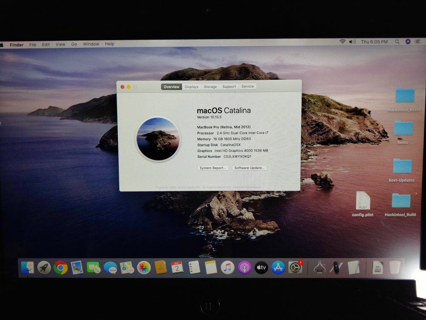The height and width of the screenshot is (320, 426).
Task: Click the Thu 6:05 PM clock
Action: pos(374,42)
